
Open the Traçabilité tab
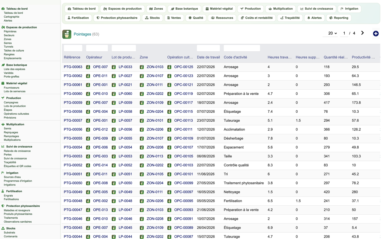pos(290,18)
